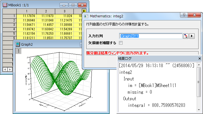203x114 pixels.
Task: Enable the 欠損値を補間する checkbox
Action: (x=121, y=43)
